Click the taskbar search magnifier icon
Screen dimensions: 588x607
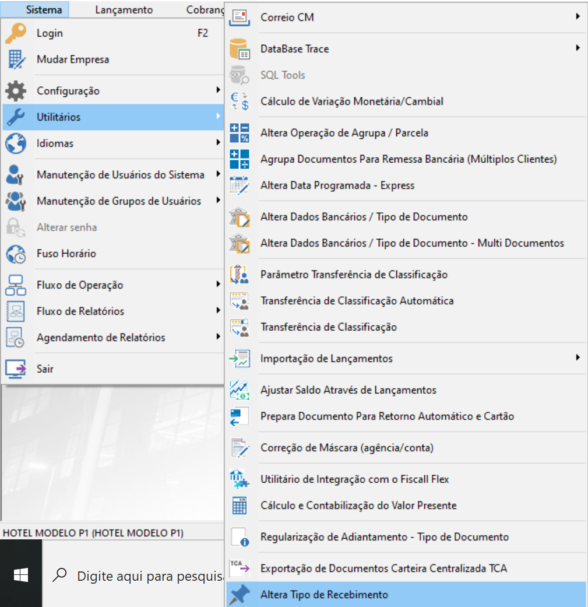[x=60, y=575]
